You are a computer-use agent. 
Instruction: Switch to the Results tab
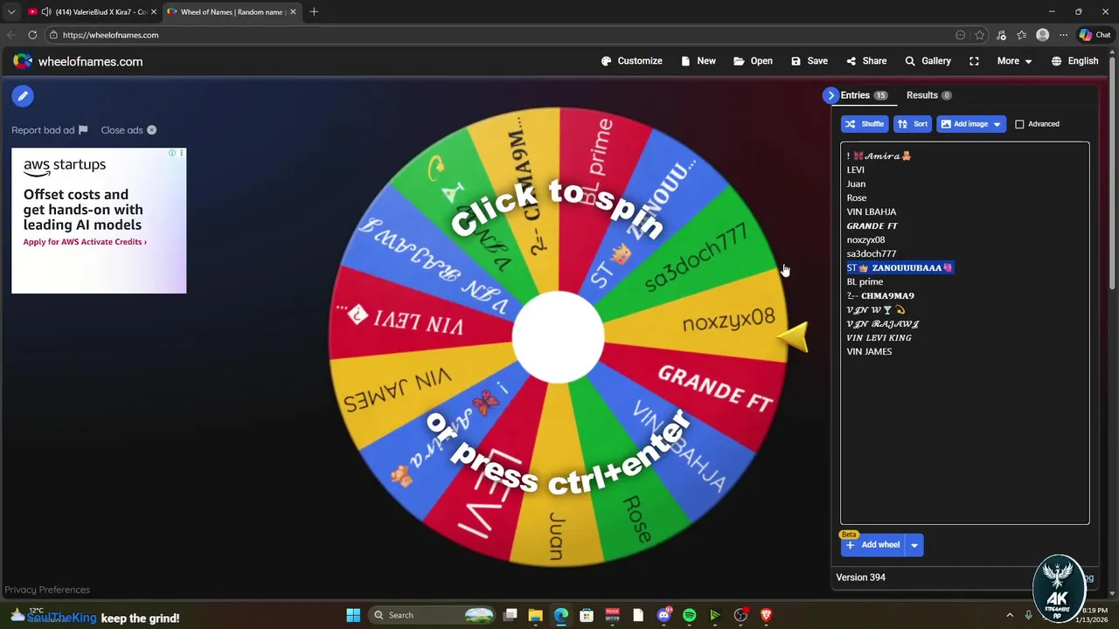[x=928, y=95]
